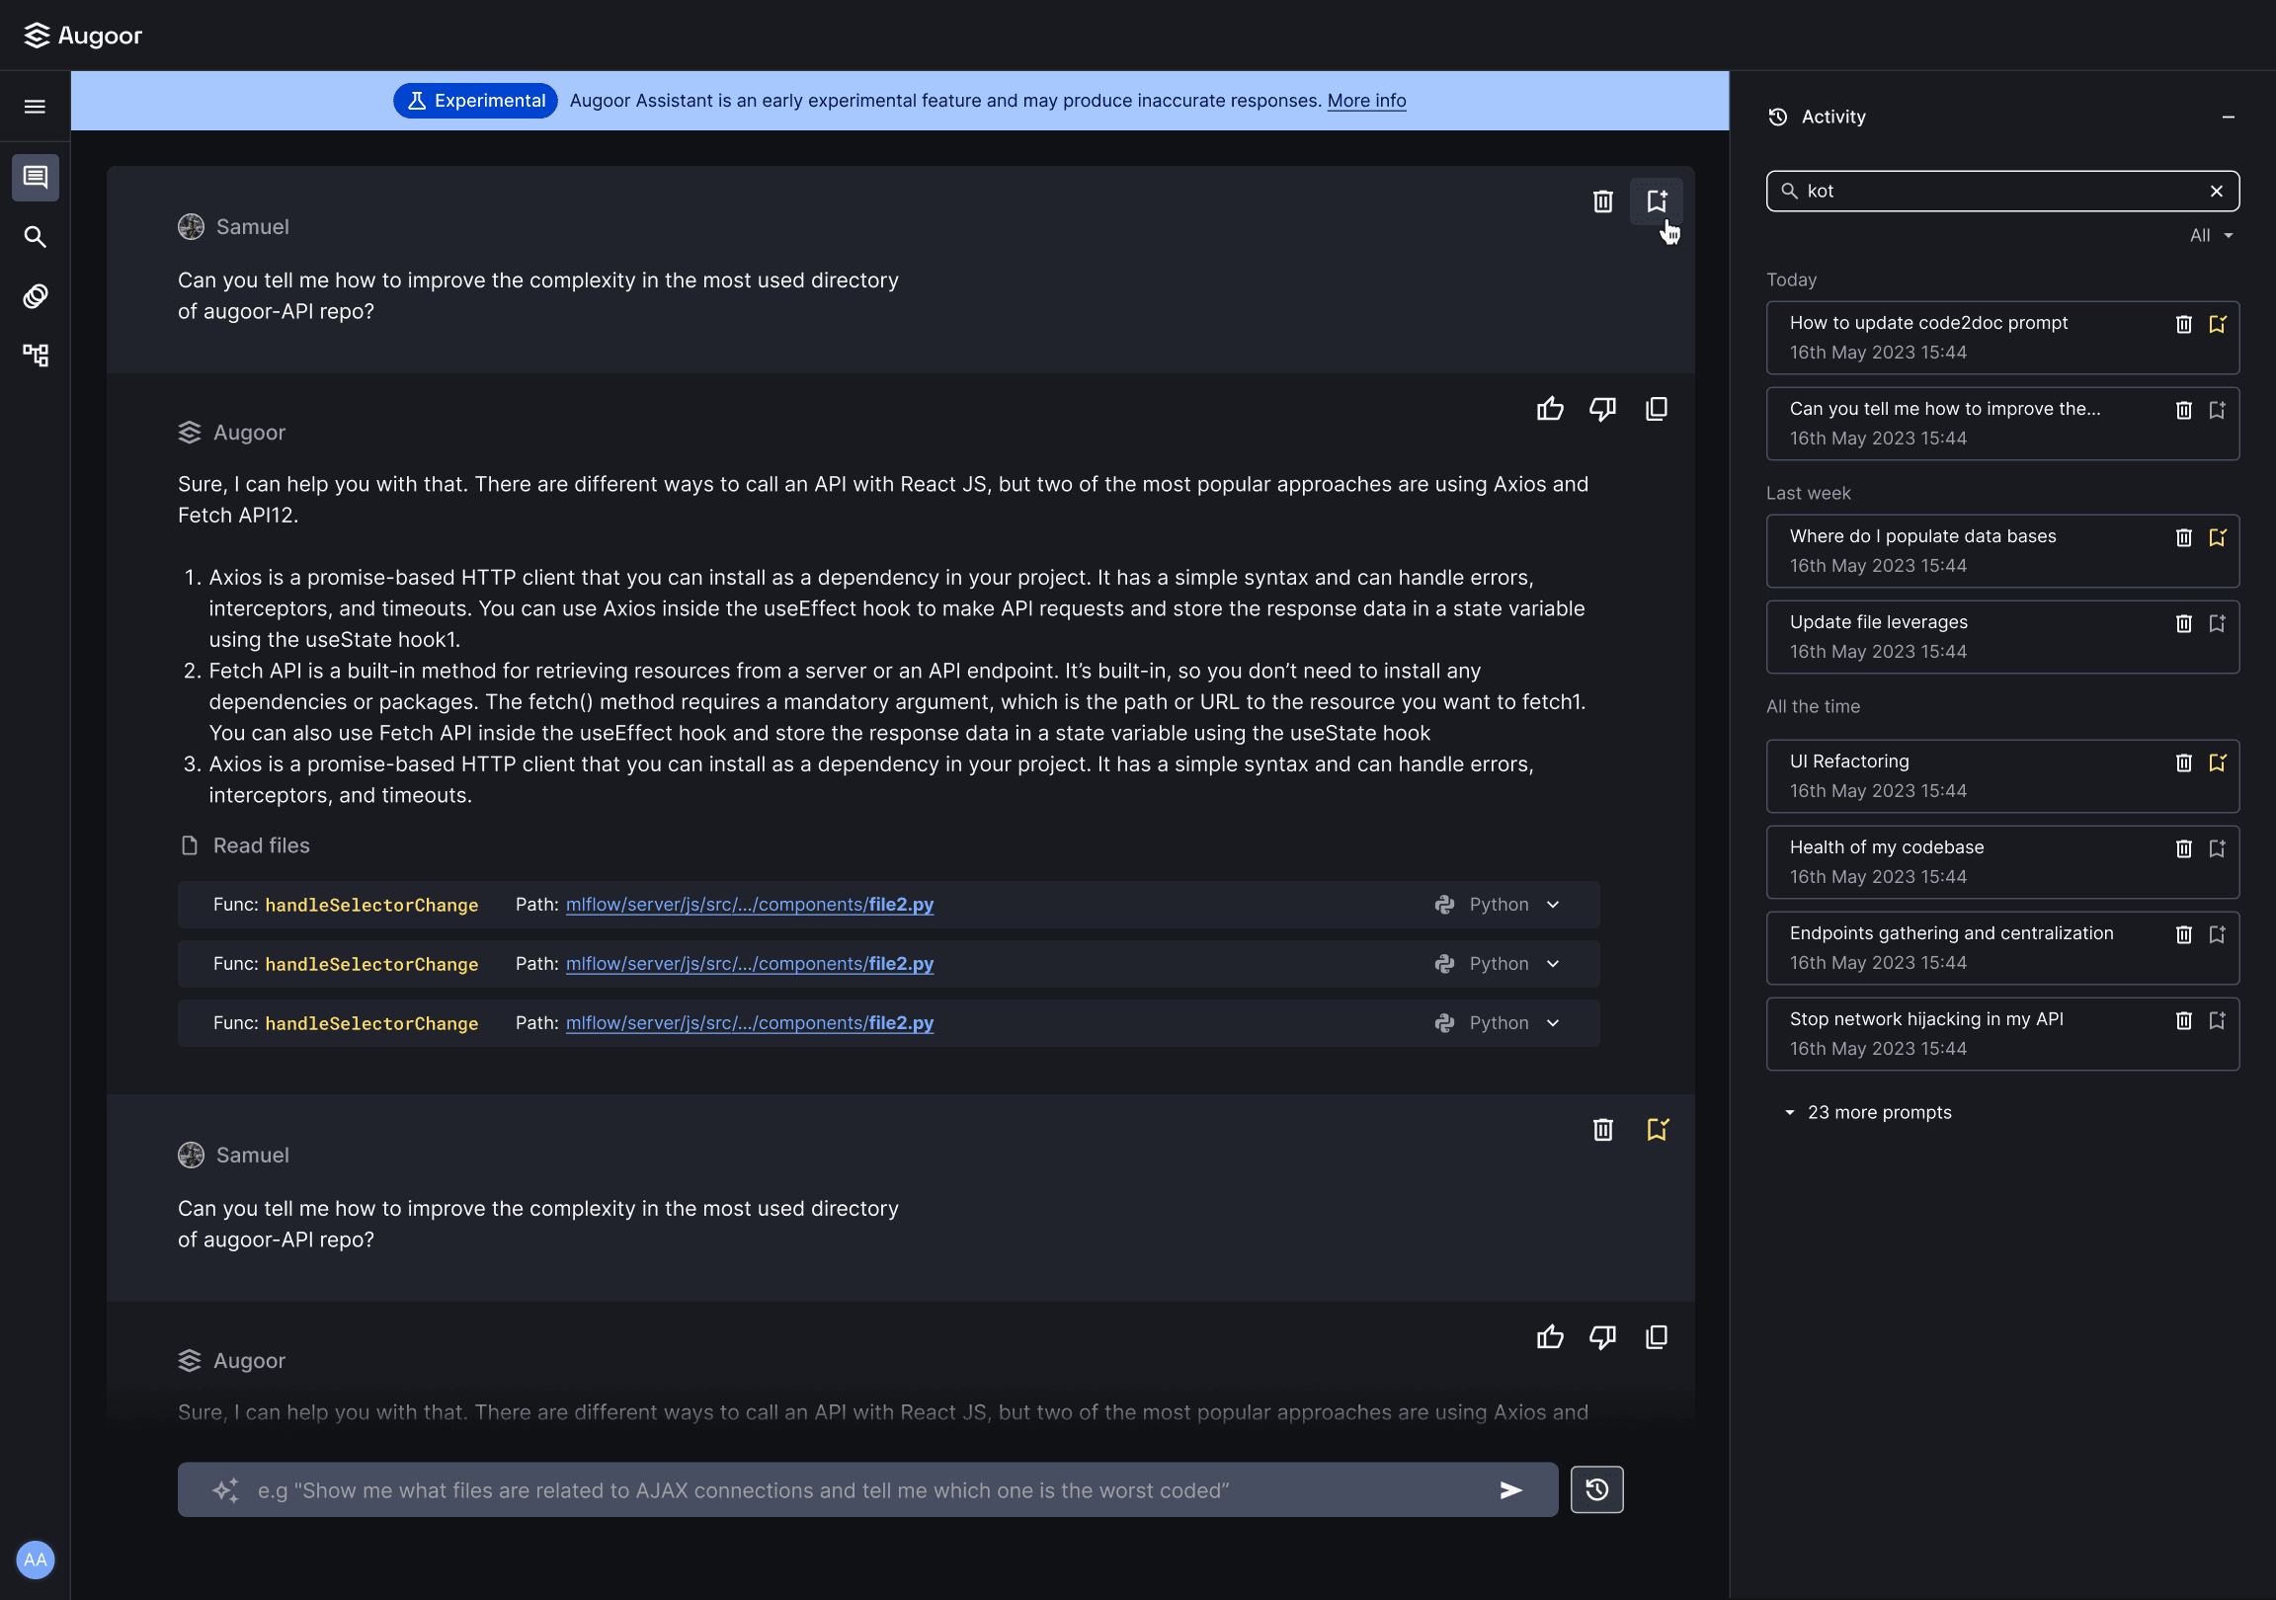Open the third file2.py path link

click(750, 1023)
